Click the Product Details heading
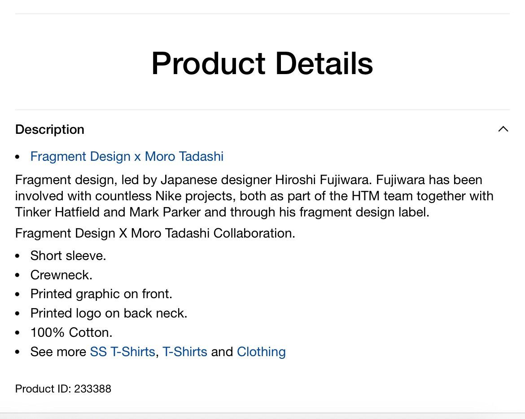This screenshot has width=525, height=419. click(262, 63)
